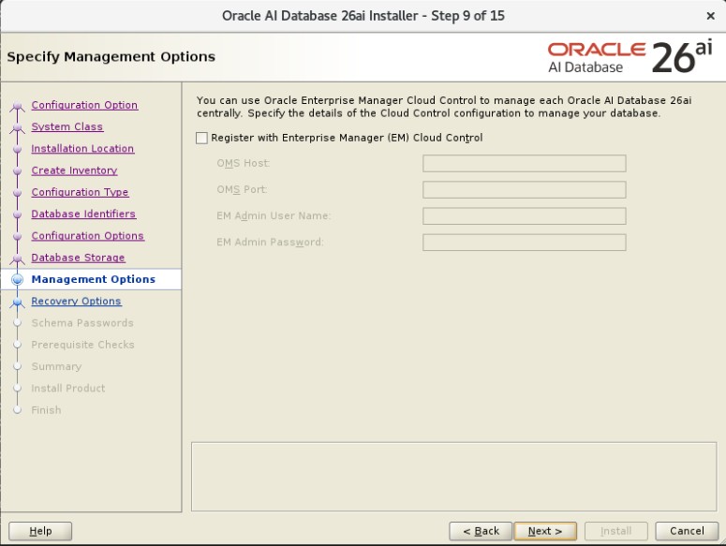Close the installer window

(711, 16)
